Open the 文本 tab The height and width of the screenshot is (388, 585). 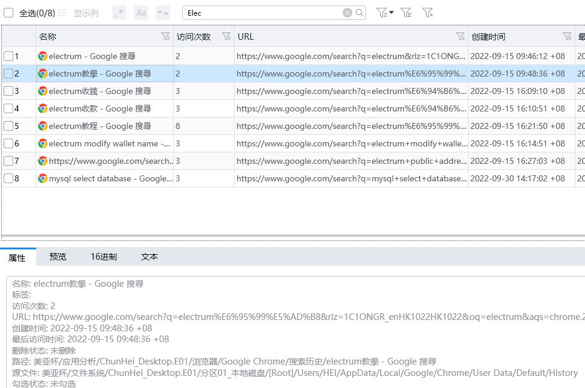(x=149, y=257)
